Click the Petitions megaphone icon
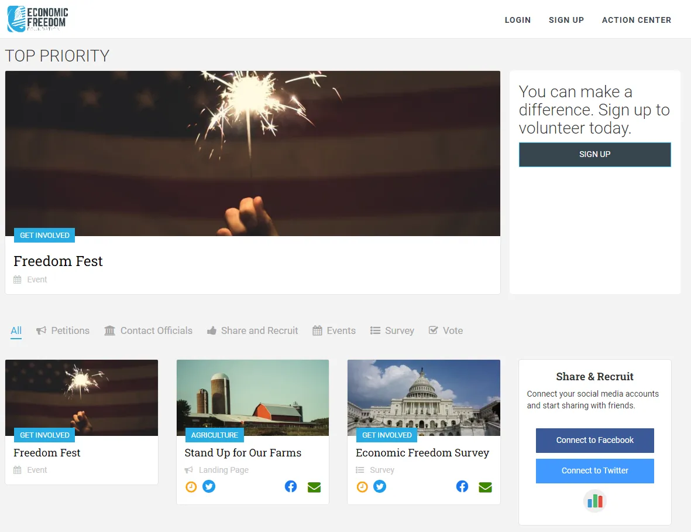The image size is (691, 532). 41,330
